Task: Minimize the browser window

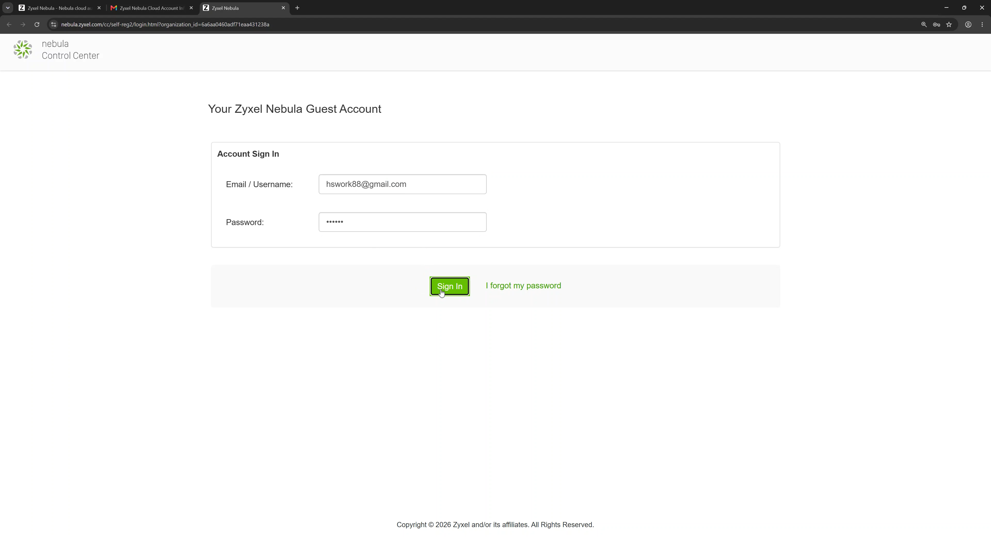Action: (x=946, y=8)
